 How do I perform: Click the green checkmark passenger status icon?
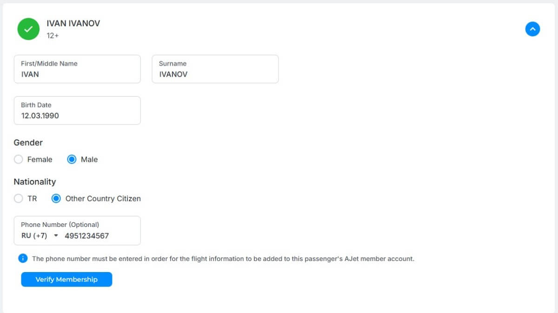point(28,29)
